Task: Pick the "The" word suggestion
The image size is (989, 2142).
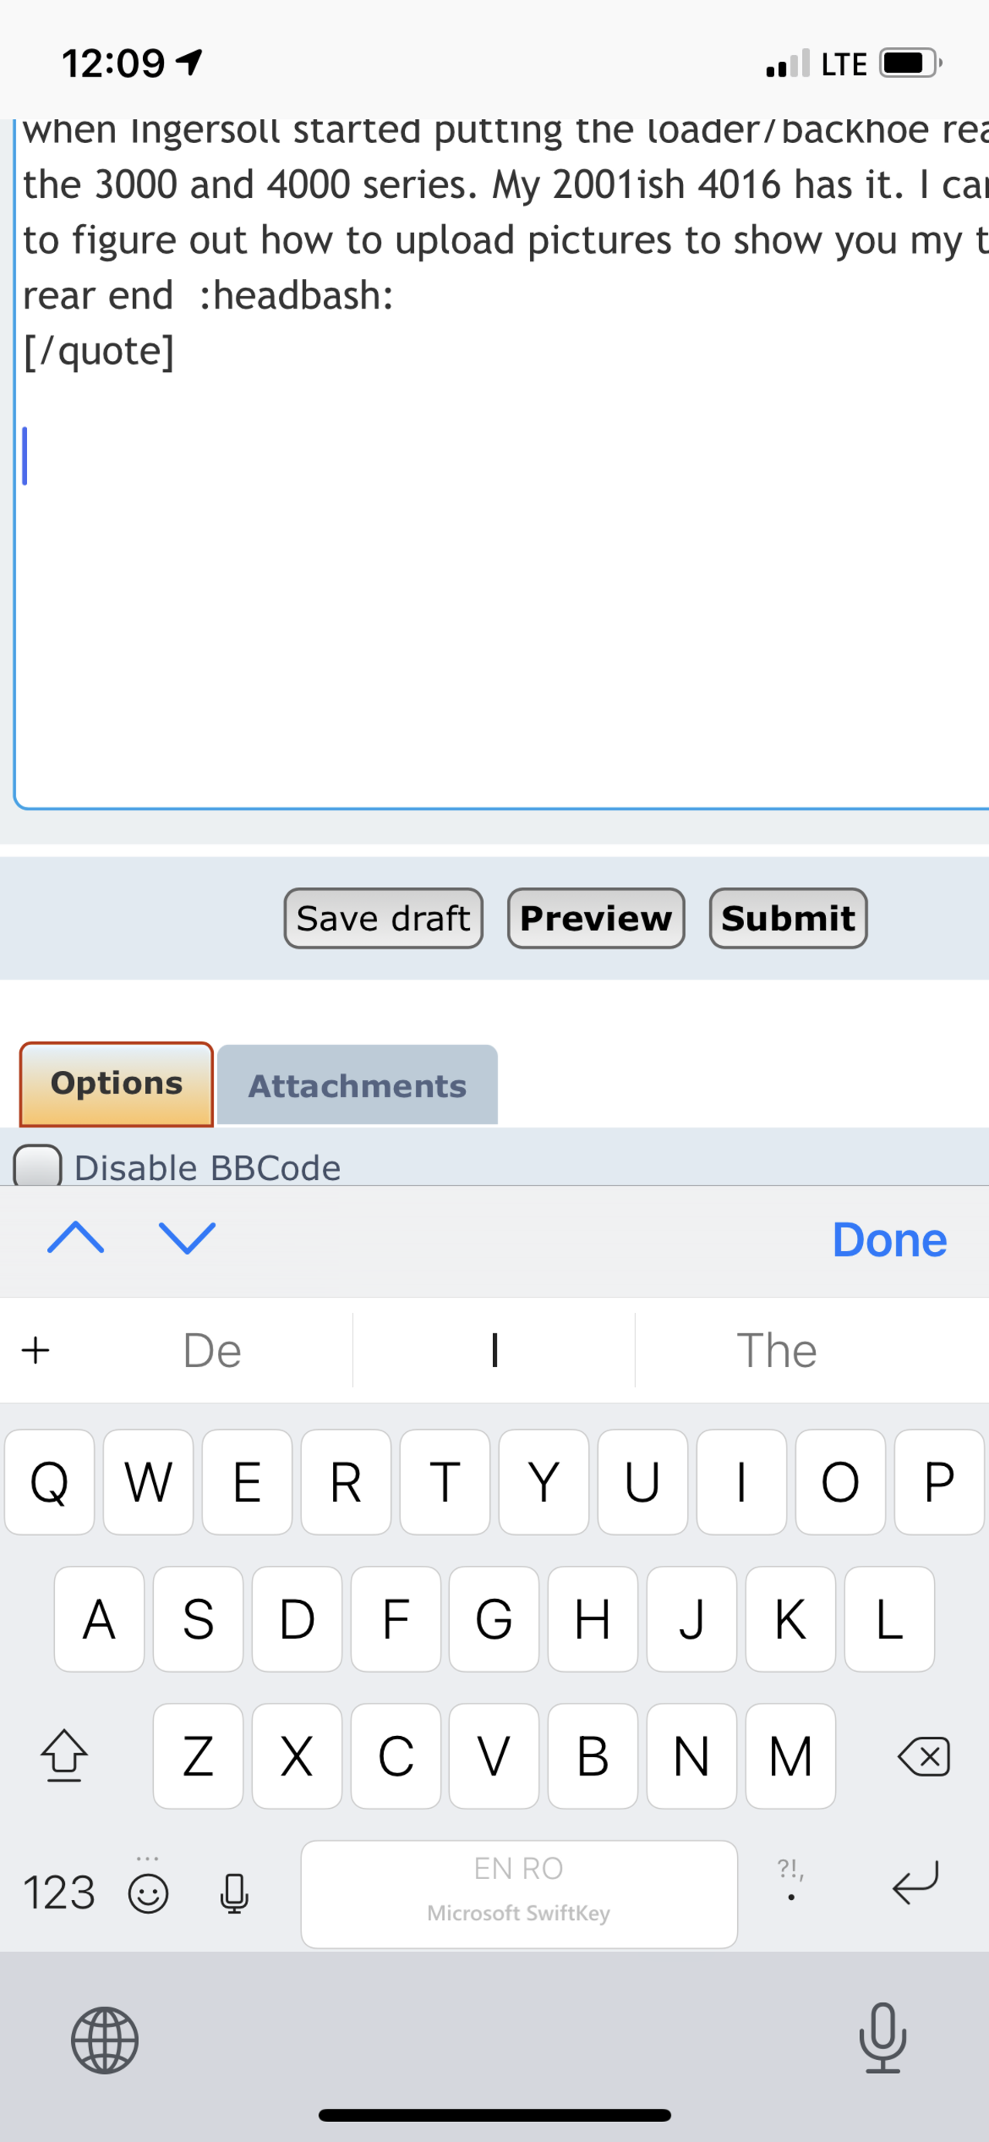Action: point(777,1349)
